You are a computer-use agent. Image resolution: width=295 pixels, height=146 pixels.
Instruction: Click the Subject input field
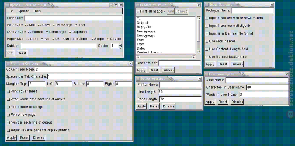point(59,46)
